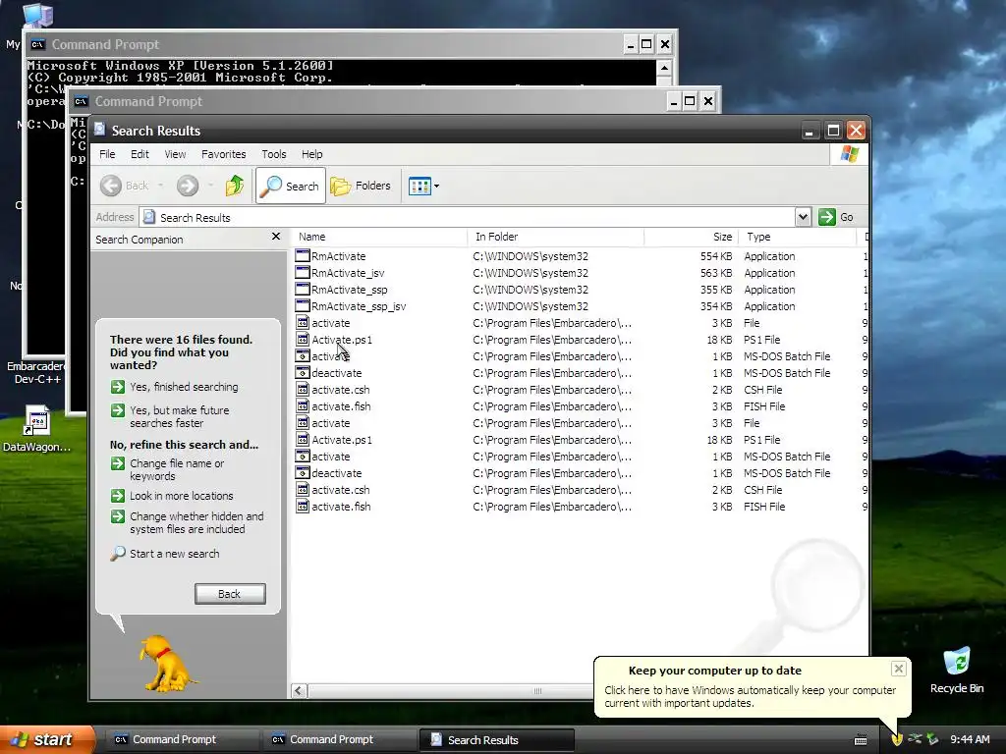The height and width of the screenshot is (754, 1006).
Task: Click the Go button
Action: click(x=836, y=217)
